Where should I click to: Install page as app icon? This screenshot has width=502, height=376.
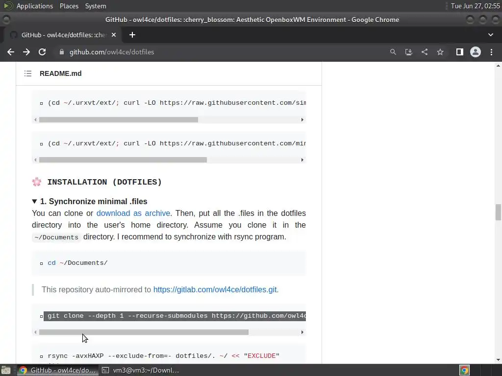click(409, 52)
